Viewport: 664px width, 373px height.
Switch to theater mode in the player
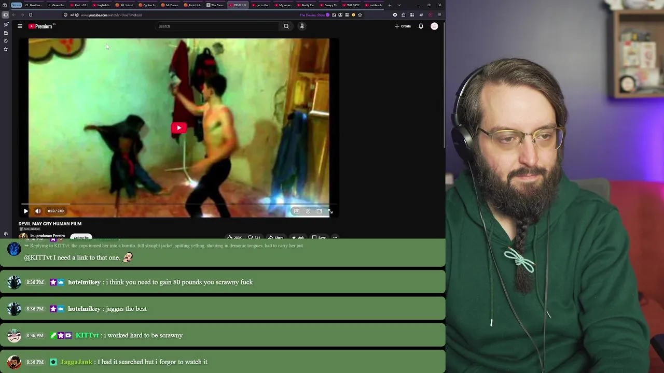pyautogui.click(x=319, y=211)
